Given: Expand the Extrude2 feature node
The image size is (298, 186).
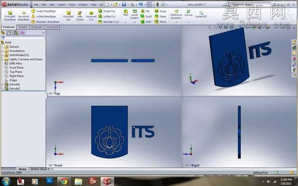Looking at the screenshot, I should tap(3, 89).
